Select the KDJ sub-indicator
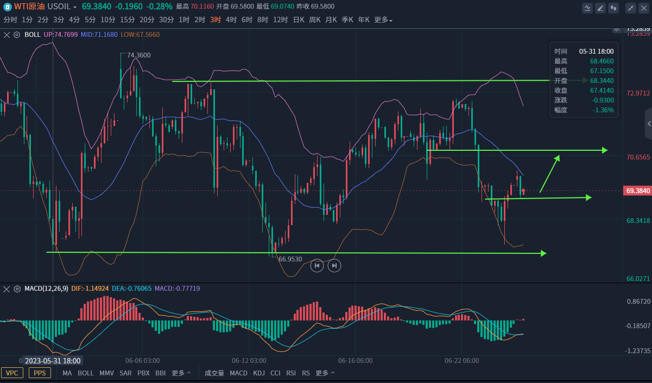652x383 pixels. (259, 373)
